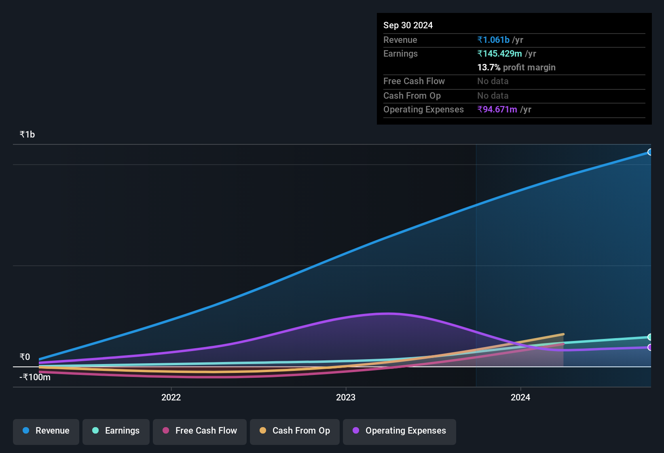Click the ₹94.671m operating expenses value
Screen dimensions: 664x453
click(x=497, y=109)
